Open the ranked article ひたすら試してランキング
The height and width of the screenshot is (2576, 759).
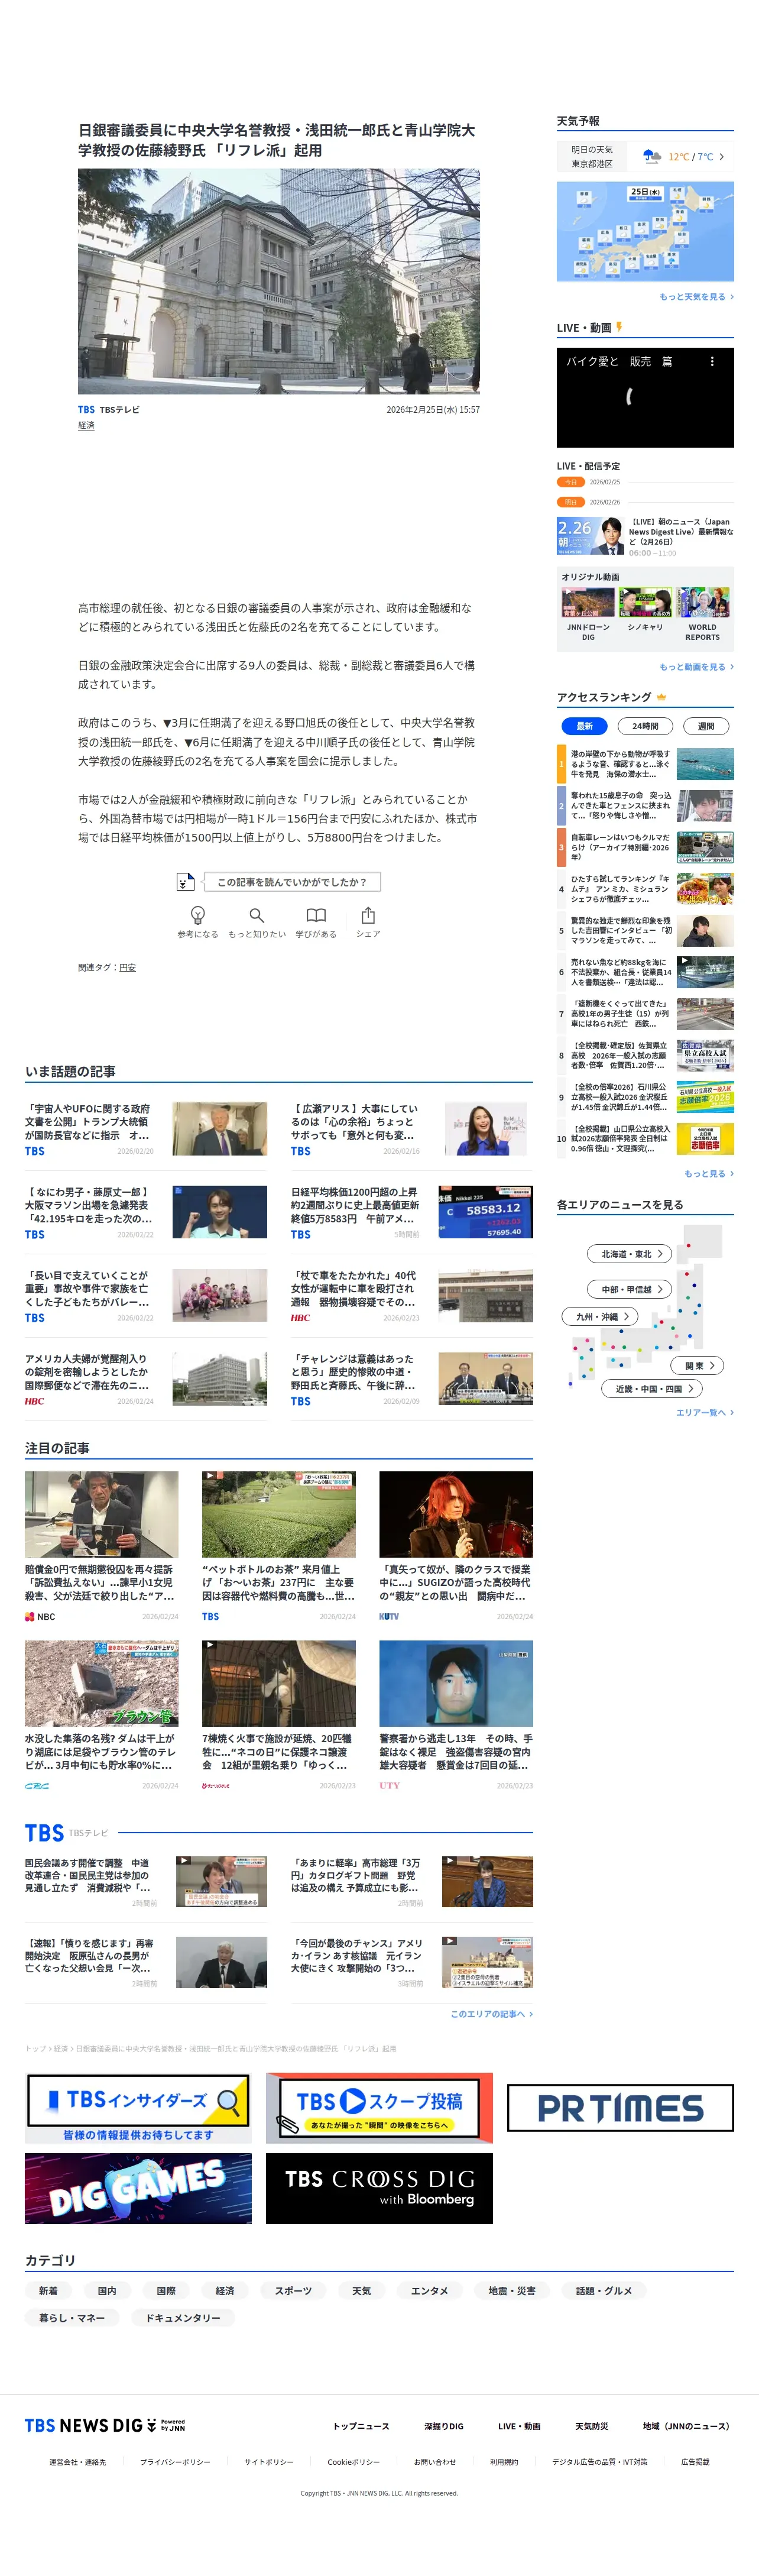click(x=645, y=889)
